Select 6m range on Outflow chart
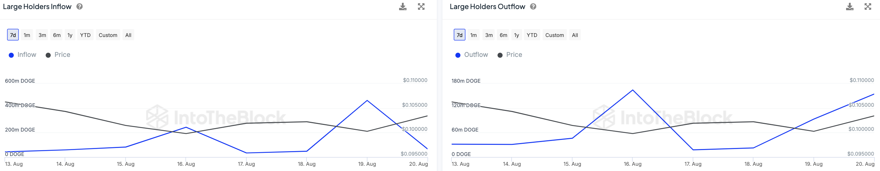 pyautogui.click(x=503, y=35)
